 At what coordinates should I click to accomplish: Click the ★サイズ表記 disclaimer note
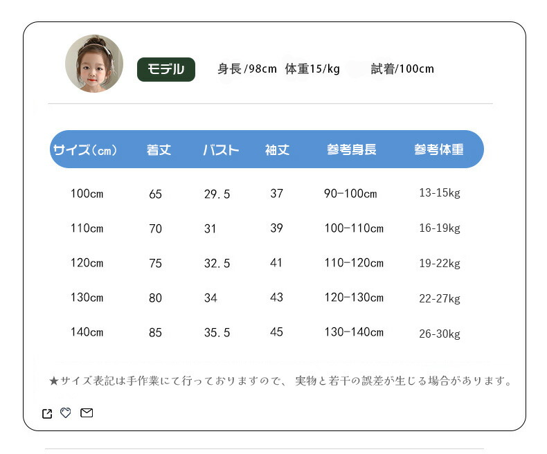(x=280, y=381)
